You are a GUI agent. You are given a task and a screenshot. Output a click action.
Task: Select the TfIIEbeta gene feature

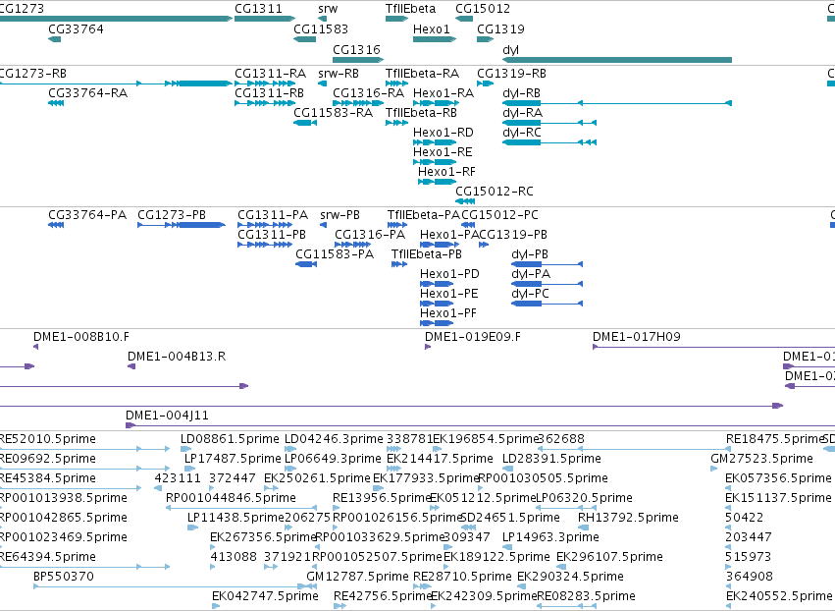[396, 19]
